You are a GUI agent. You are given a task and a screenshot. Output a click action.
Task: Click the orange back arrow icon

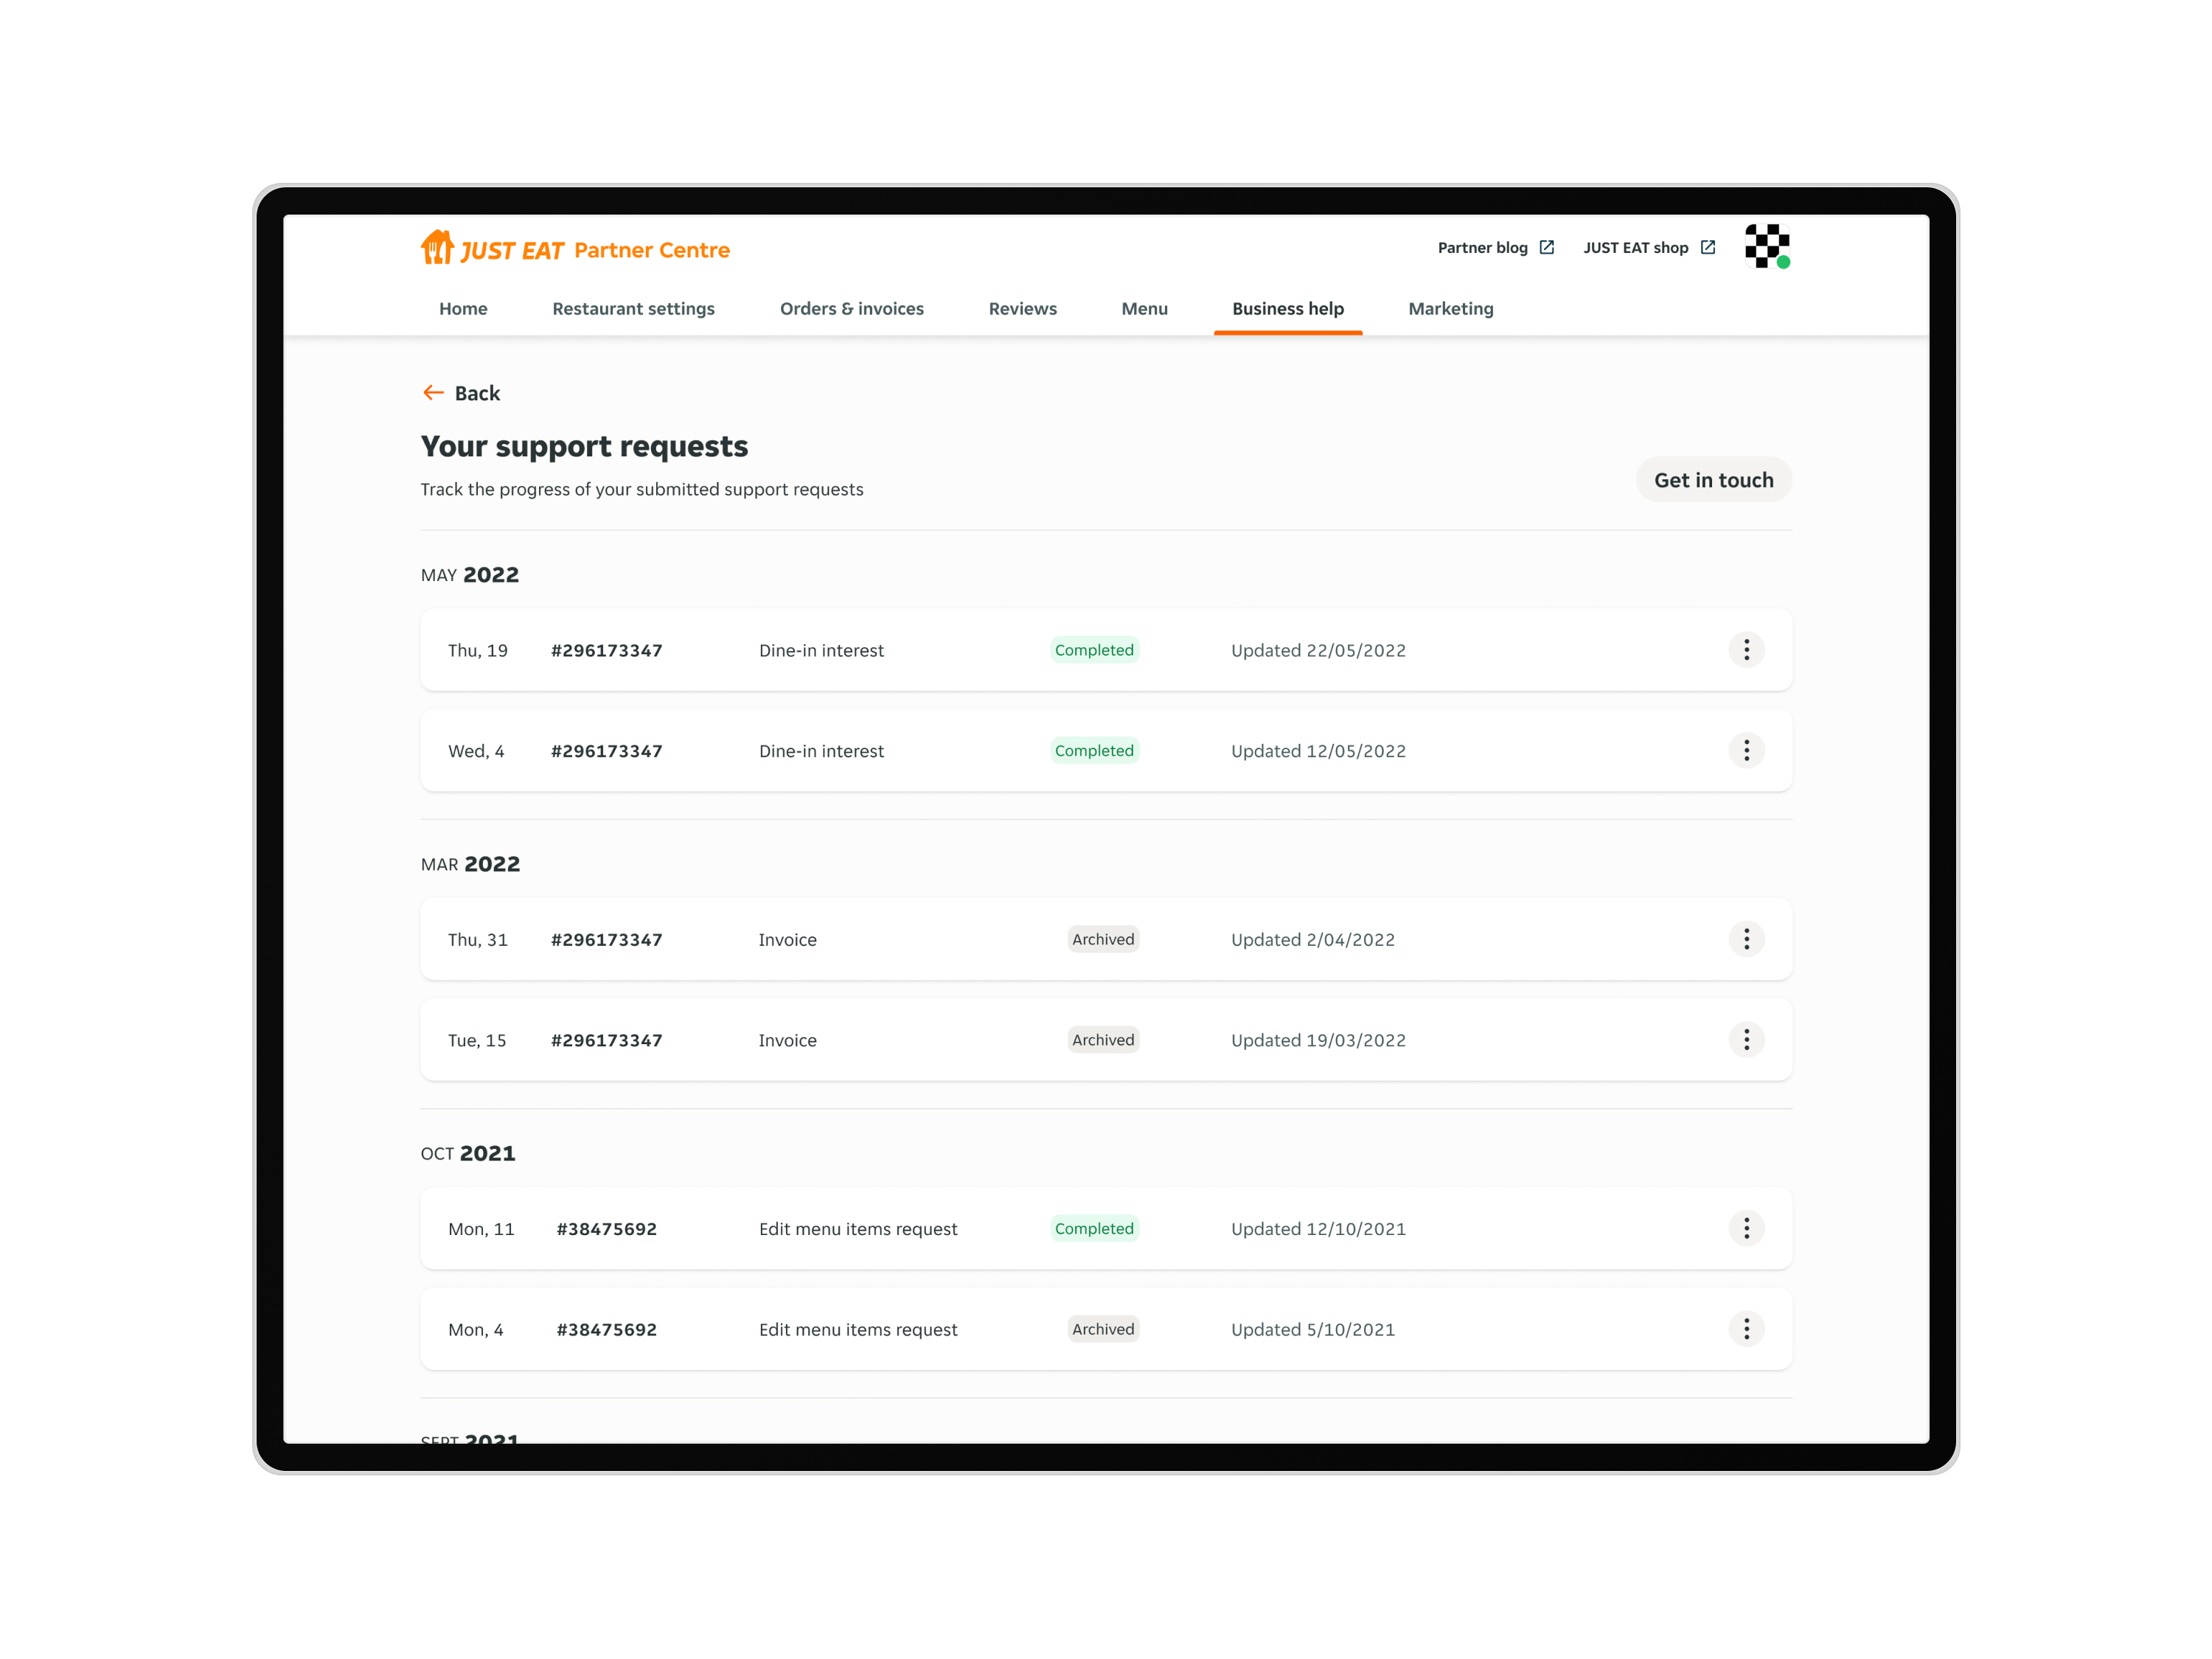[433, 393]
